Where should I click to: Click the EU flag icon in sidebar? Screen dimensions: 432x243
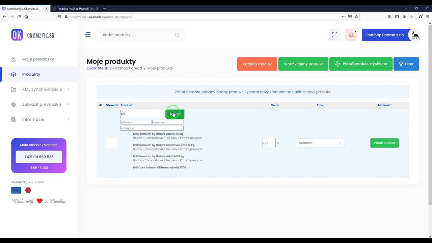point(16,190)
